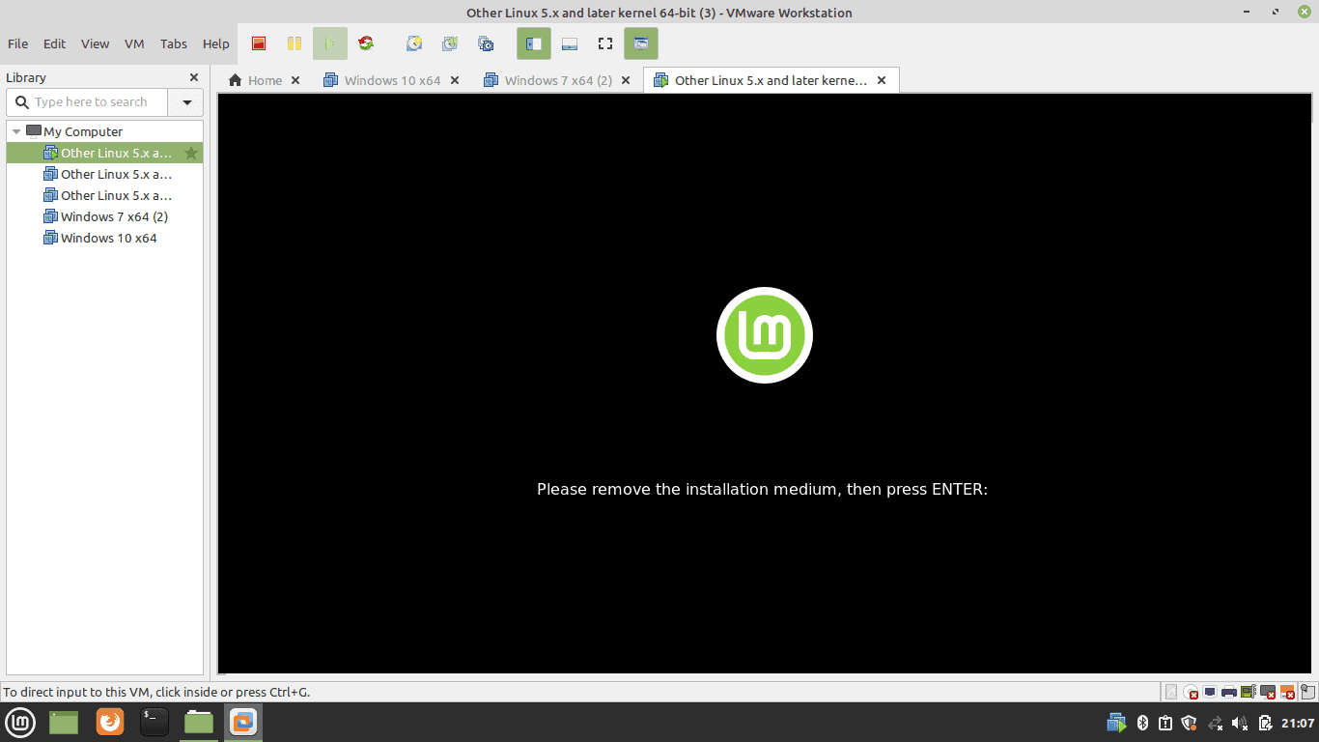This screenshot has height=742, width=1319.
Task: Open the muted volume tray icon
Action: tap(1240, 723)
